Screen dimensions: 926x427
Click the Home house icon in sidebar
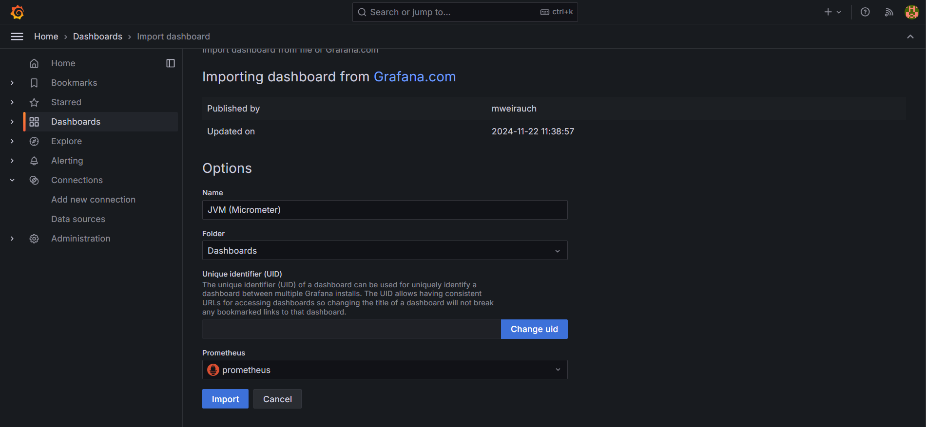34,63
